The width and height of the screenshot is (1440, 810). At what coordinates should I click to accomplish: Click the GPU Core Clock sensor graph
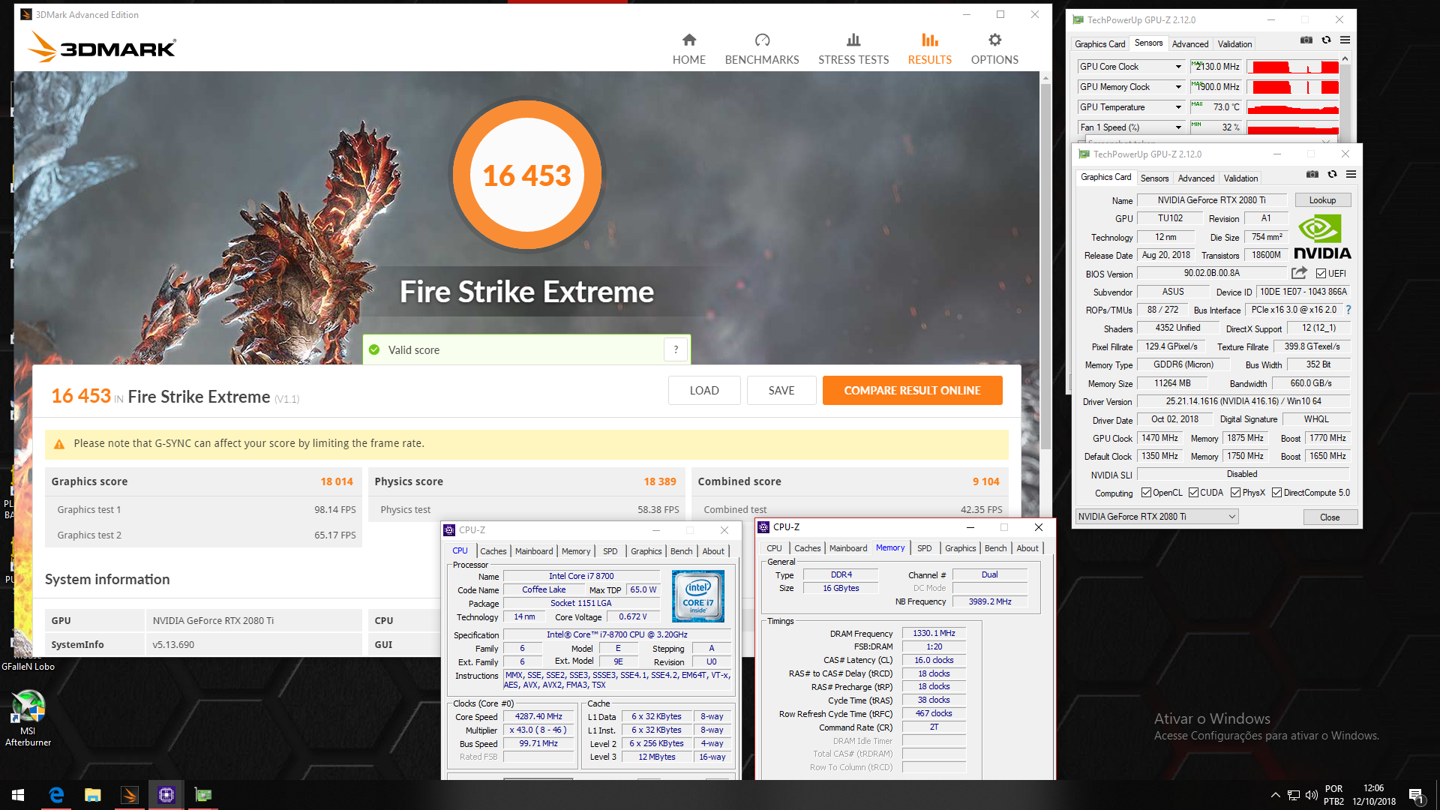coord(1293,67)
